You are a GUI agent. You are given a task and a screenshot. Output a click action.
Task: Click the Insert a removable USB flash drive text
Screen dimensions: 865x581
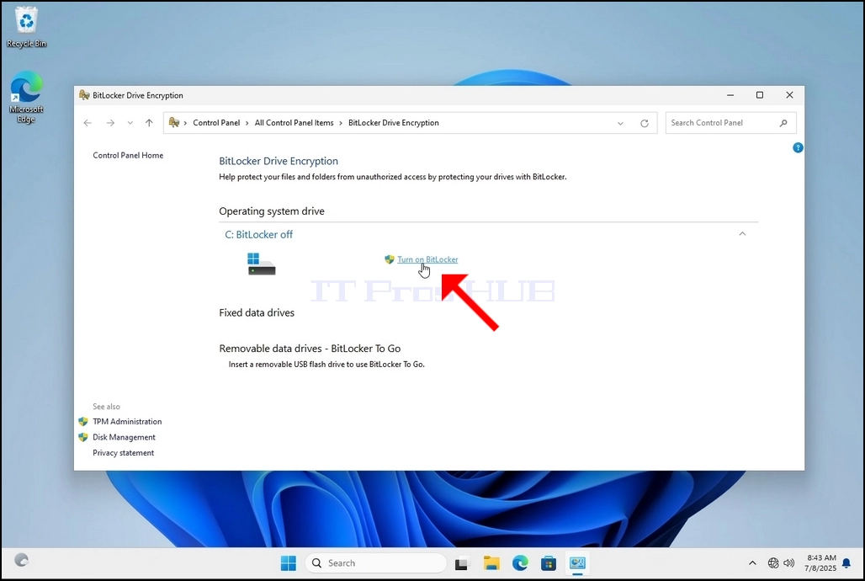click(326, 365)
